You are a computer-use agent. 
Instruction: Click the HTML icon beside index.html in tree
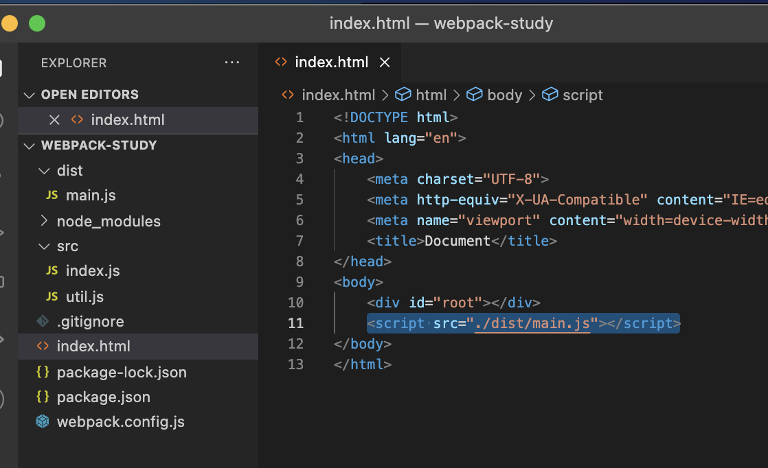tap(43, 347)
